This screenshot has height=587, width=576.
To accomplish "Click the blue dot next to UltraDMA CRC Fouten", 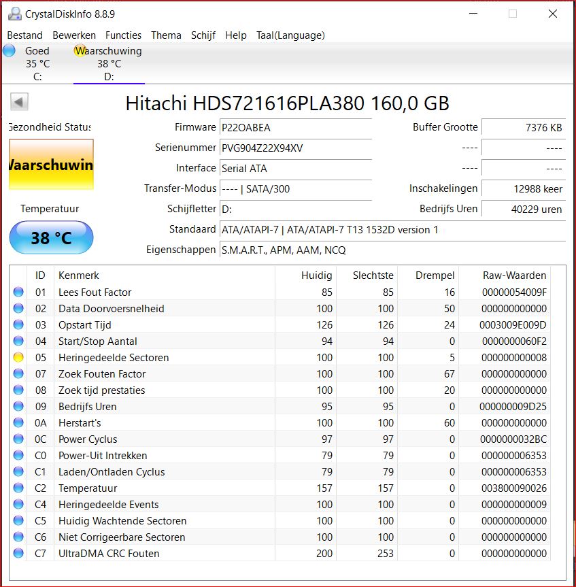I will (x=18, y=554).
